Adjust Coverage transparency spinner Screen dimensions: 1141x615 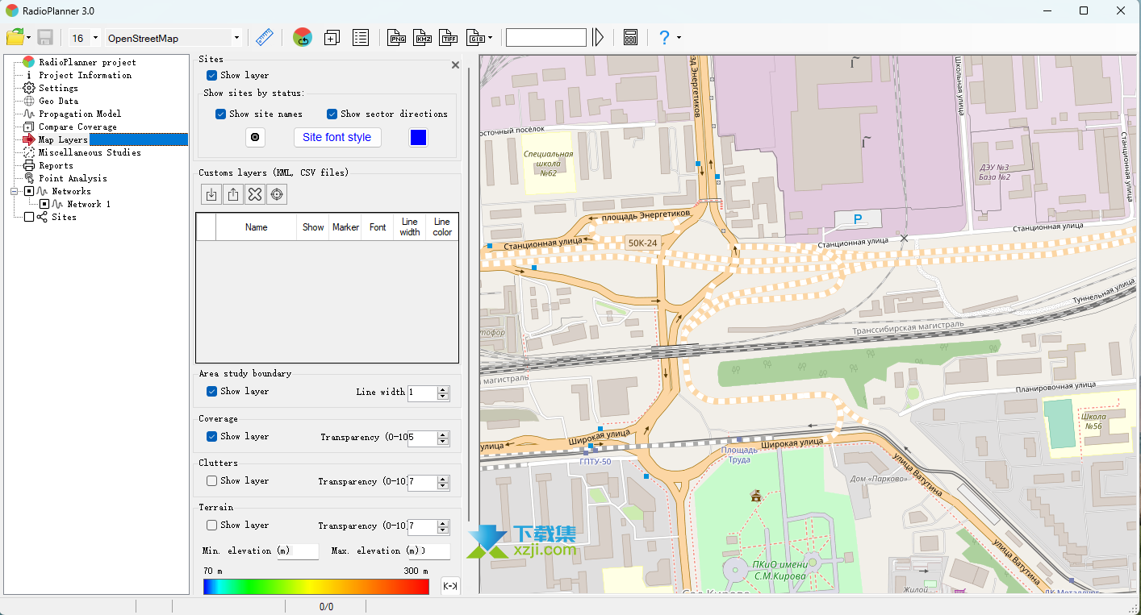pyautogui.click(x=443, y=438)
